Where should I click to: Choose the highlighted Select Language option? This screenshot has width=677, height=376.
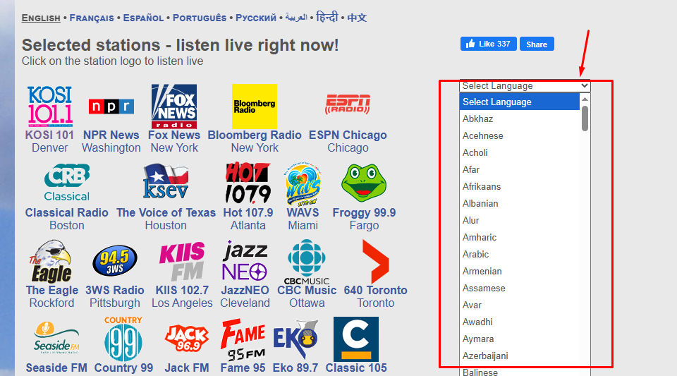click(x=520, y=102)
